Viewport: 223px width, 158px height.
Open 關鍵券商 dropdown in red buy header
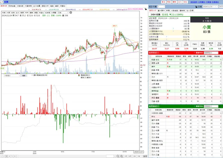click(211, 53)
